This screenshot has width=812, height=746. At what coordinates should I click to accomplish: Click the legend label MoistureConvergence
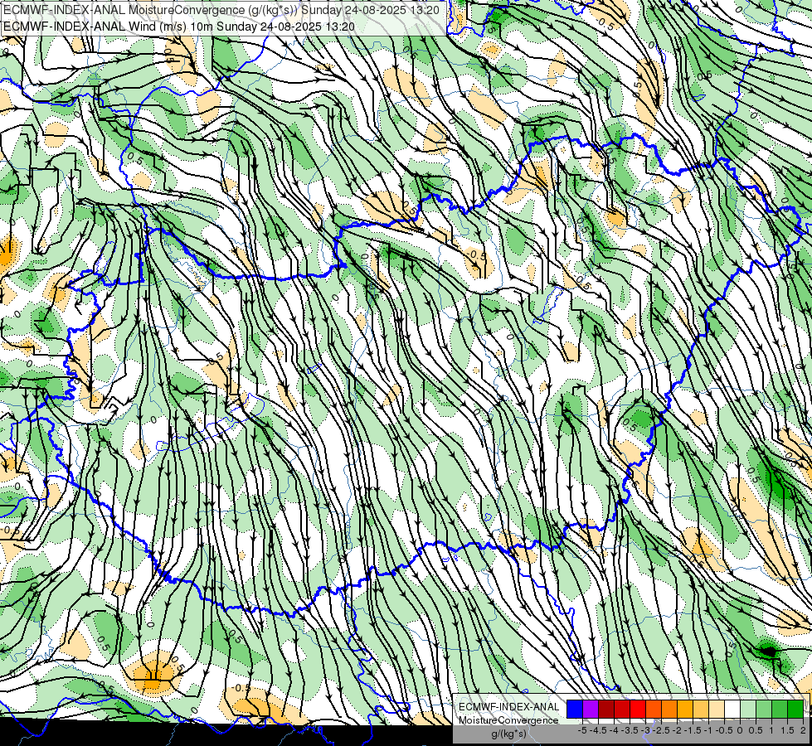pos(509,720)
